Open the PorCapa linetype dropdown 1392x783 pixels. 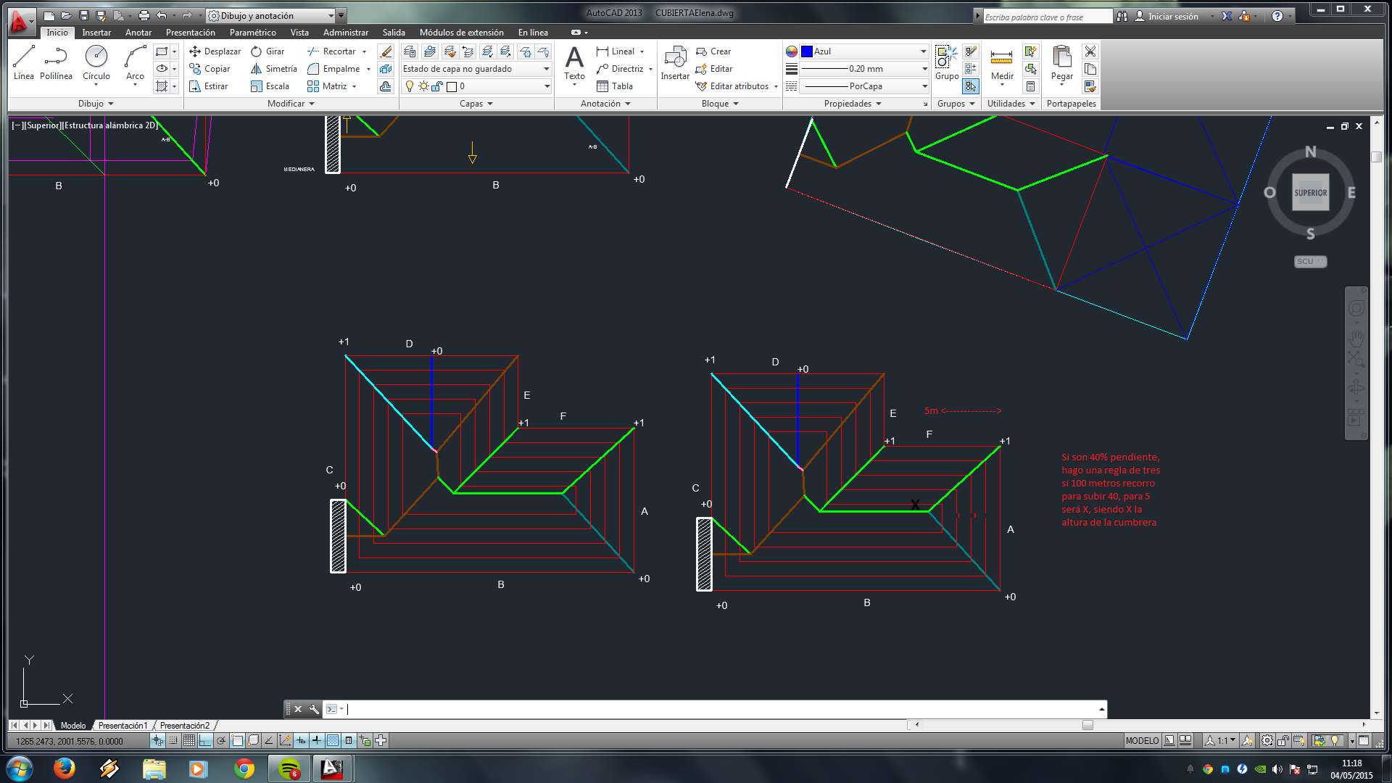pyautogui.click(x=864, y=86)
